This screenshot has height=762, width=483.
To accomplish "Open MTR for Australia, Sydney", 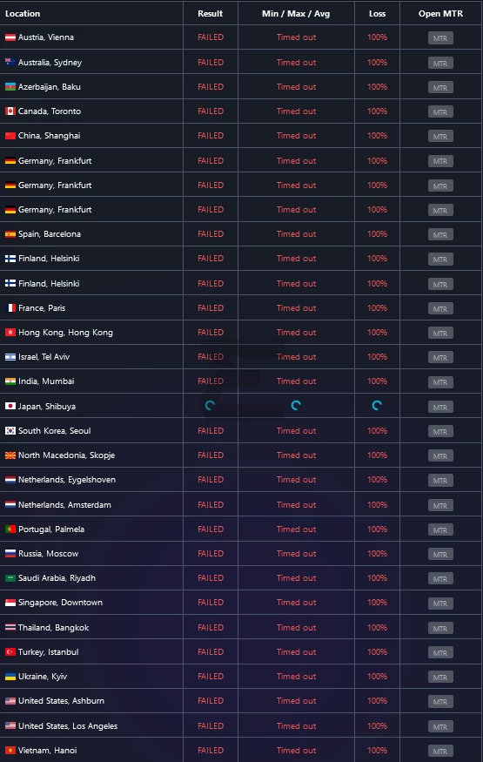I will 440,64.
